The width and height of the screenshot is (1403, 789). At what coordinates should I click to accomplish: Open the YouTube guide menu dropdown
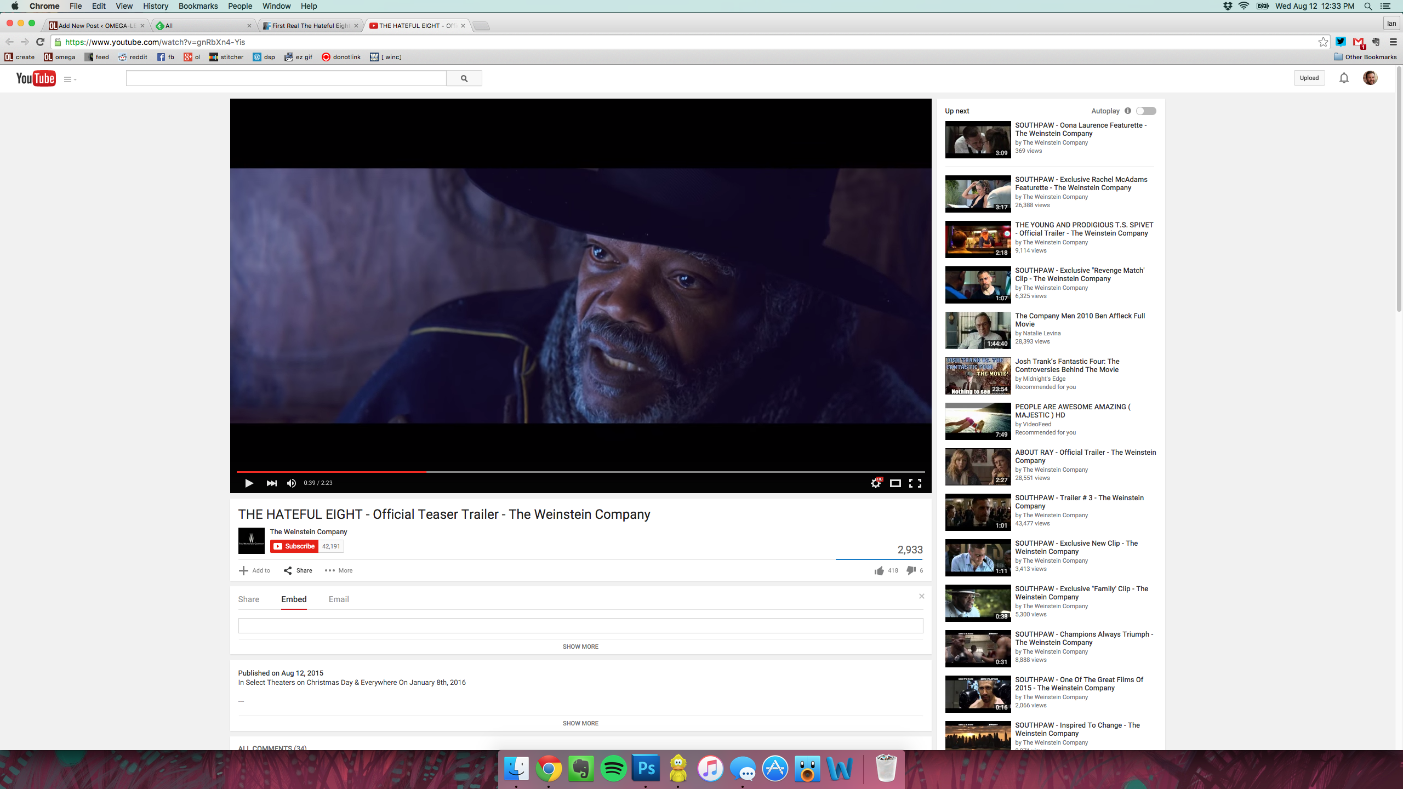pos(70,79)
